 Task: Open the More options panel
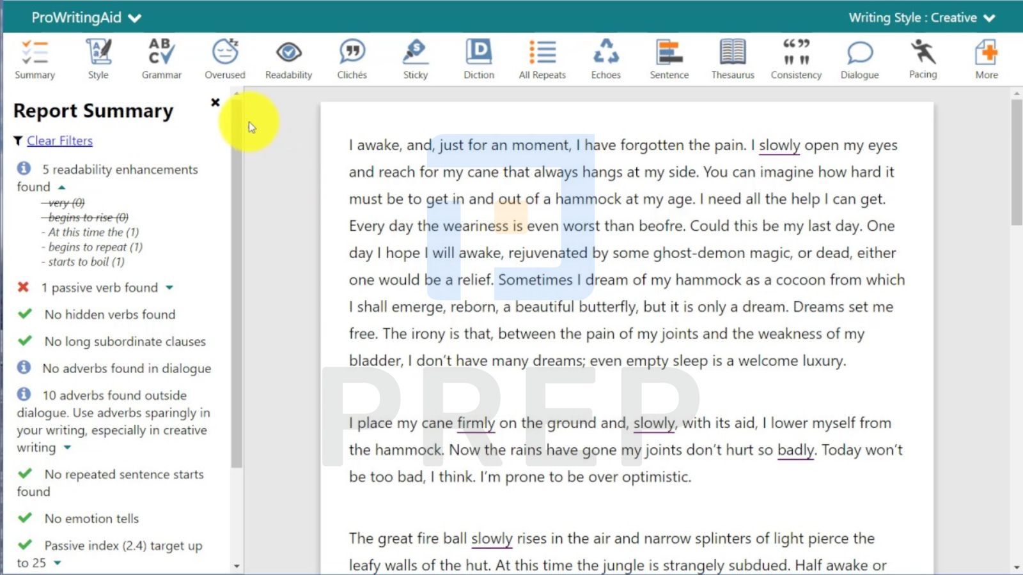tap(986, 57)
